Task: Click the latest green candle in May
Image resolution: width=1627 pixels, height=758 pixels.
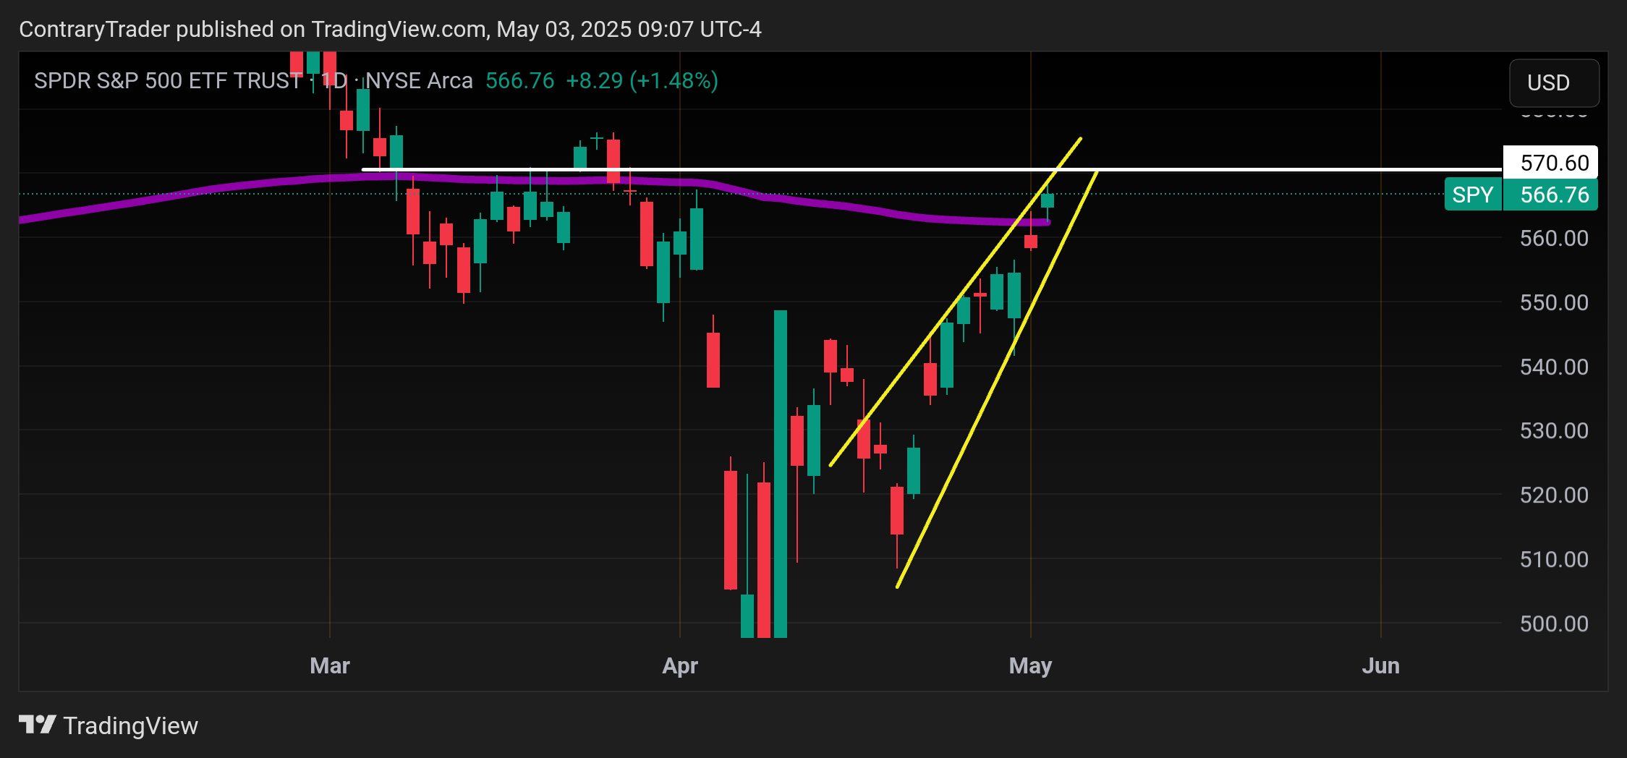Action: coord(1048,200)
